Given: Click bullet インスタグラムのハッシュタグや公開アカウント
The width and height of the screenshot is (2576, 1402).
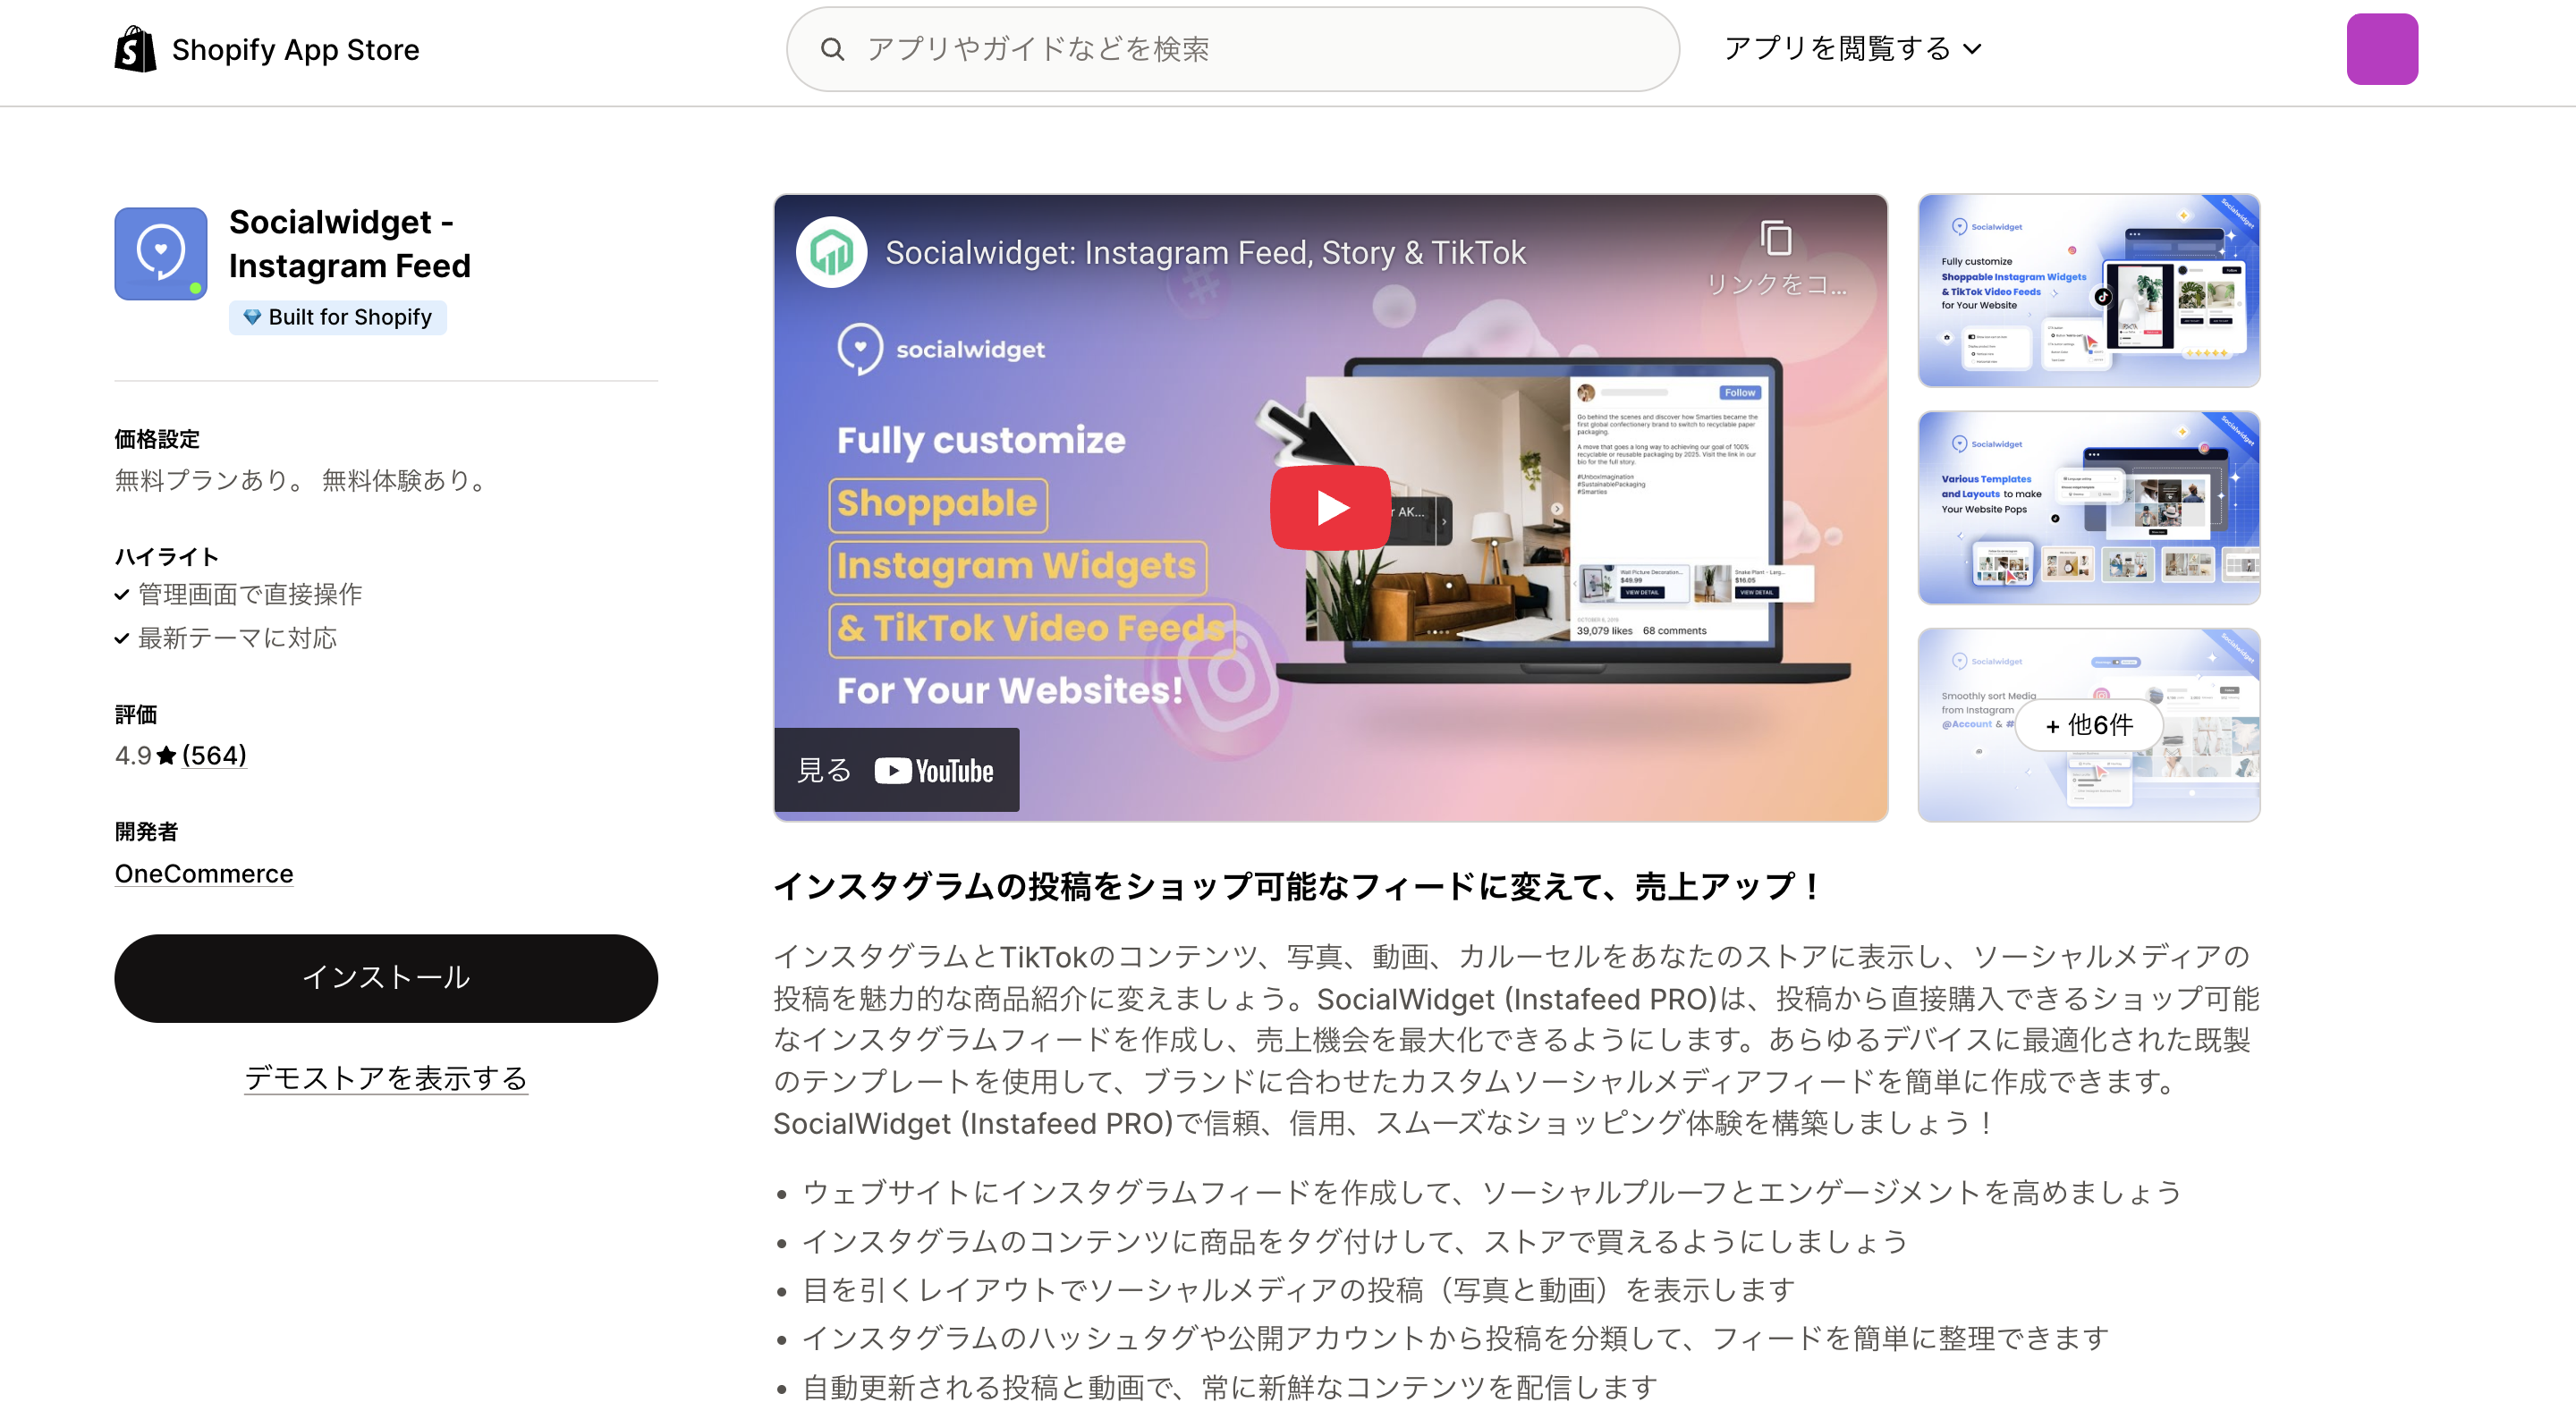Looking at the screenshot, I should pyautogui.click(x=1455, y=1338).
